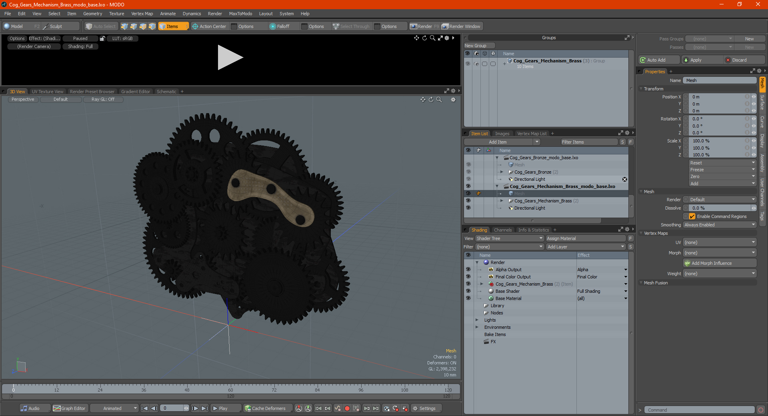Click the Perspective view button
Viewport: 768px width, 416px height.
pyautogui.click(x=23, y=100)
